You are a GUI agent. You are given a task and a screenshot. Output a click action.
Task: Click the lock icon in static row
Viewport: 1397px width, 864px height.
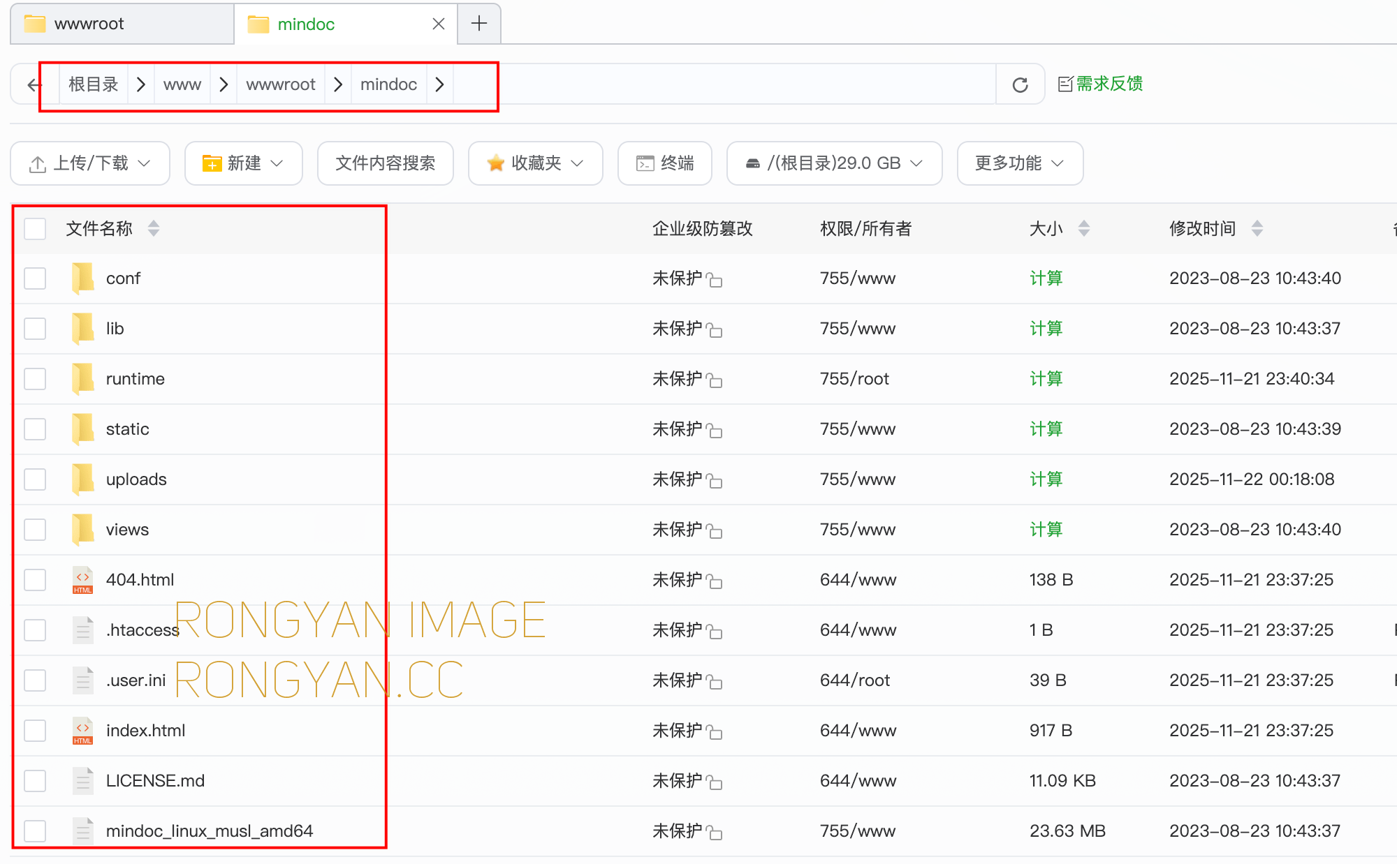click(714, 431)
